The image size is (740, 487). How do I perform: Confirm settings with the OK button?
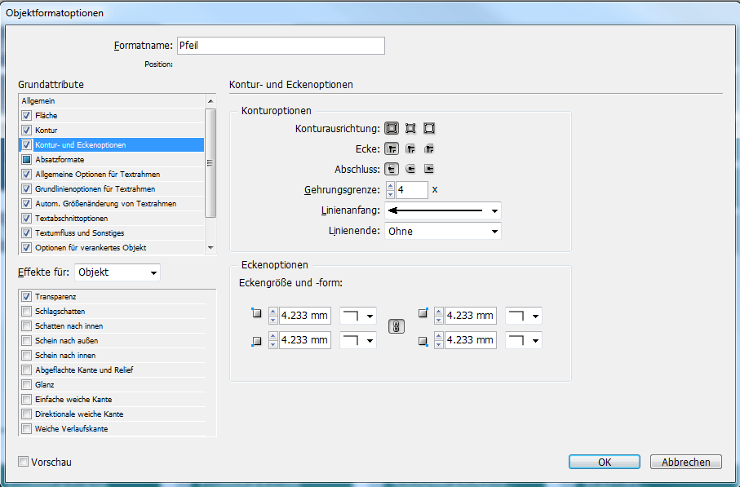point(604,462)
